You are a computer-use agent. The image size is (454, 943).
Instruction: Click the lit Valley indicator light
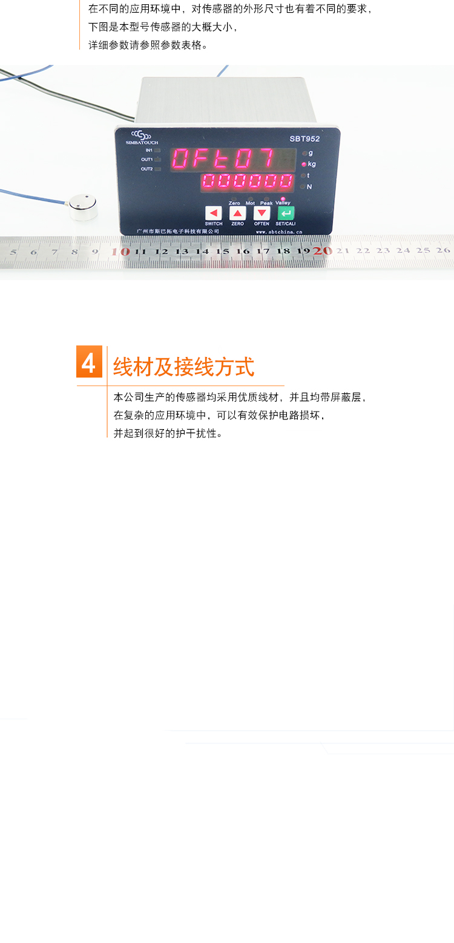click(x=283, y=199)
